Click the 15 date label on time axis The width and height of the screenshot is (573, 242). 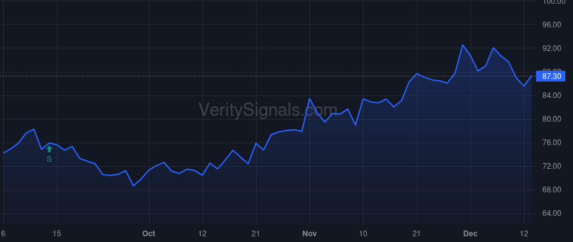[x=57, y=234]
